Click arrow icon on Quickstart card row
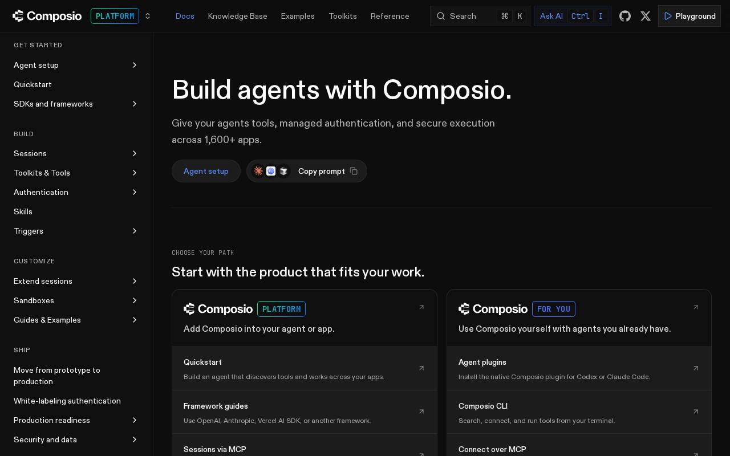The height and width of the screenshot is (456, 730). pyautogui.click(x=421, y=368)
